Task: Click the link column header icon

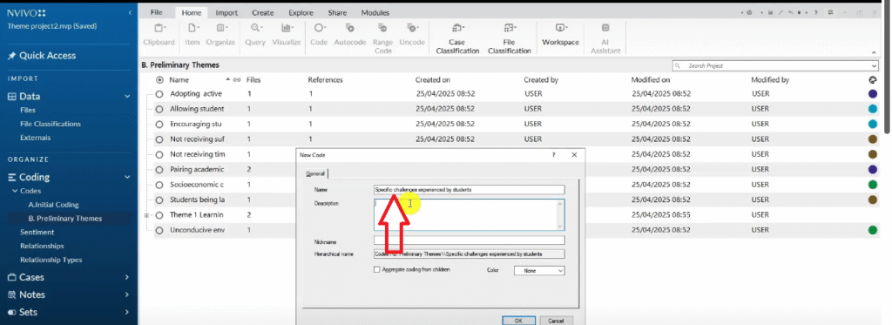Action: coord(237,80)
